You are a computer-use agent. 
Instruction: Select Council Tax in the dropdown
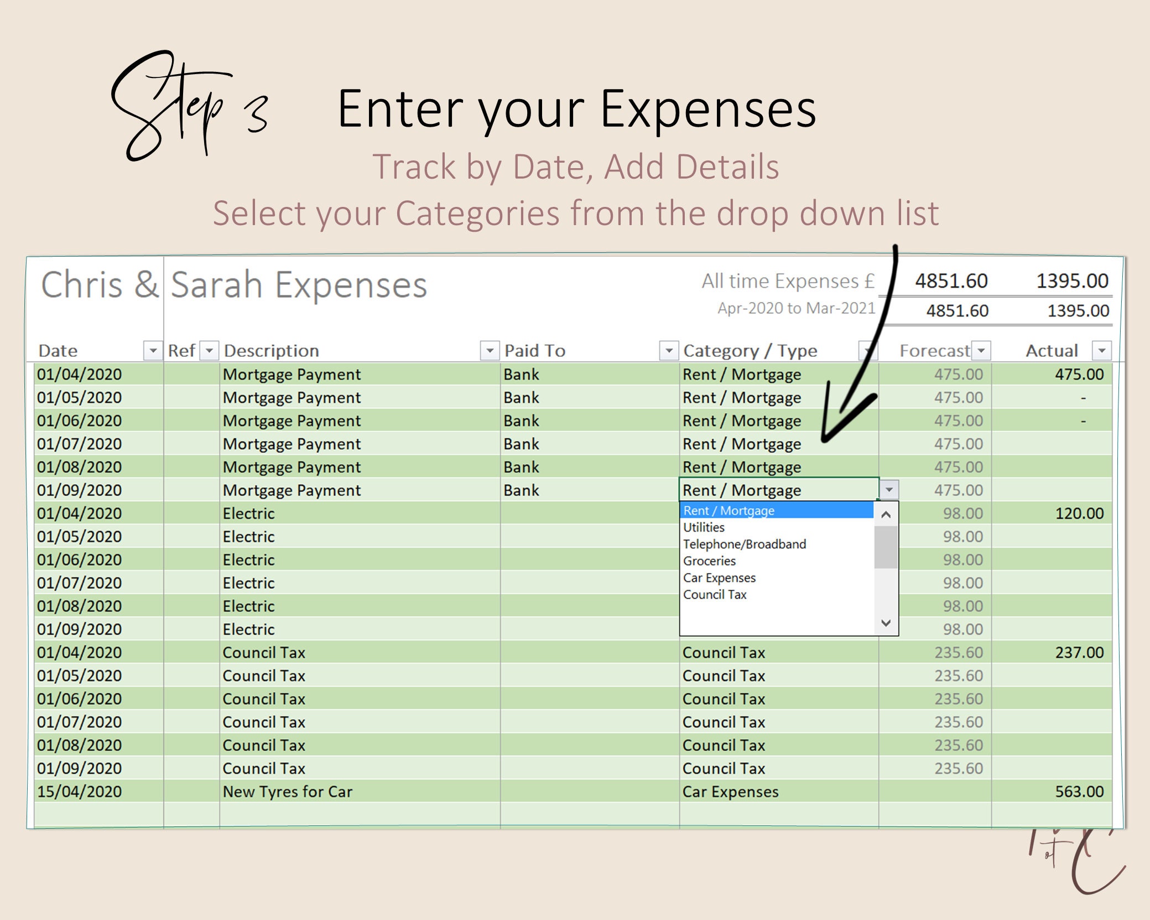coord(715,595)
